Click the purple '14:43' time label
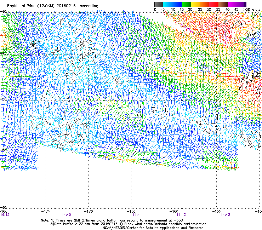The width and height of the screenshot is (262, 230). 225,215
